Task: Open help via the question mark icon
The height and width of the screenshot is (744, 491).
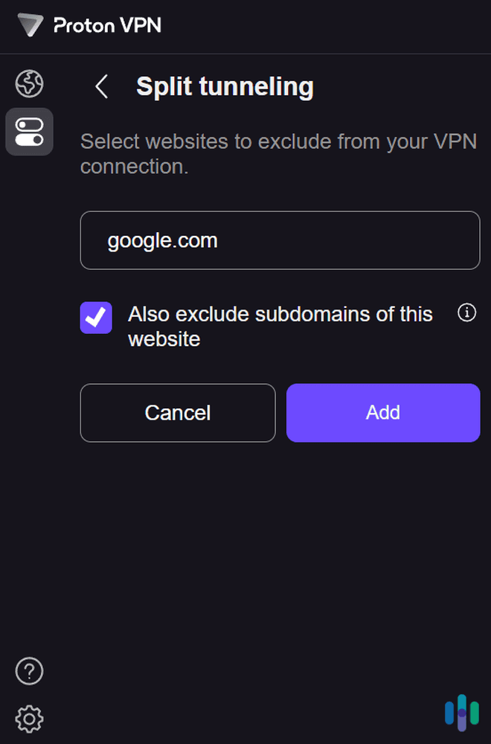Action: (29, 671)
